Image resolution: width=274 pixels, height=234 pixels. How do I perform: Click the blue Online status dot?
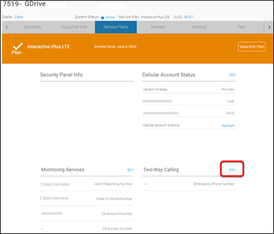point(102,18)
